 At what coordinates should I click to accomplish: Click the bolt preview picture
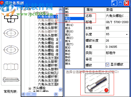(97, 83)
